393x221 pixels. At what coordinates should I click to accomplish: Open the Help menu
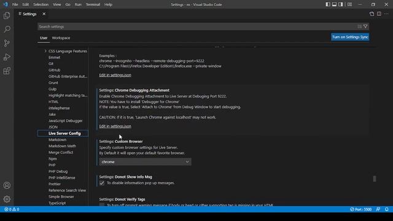(108, 4)
